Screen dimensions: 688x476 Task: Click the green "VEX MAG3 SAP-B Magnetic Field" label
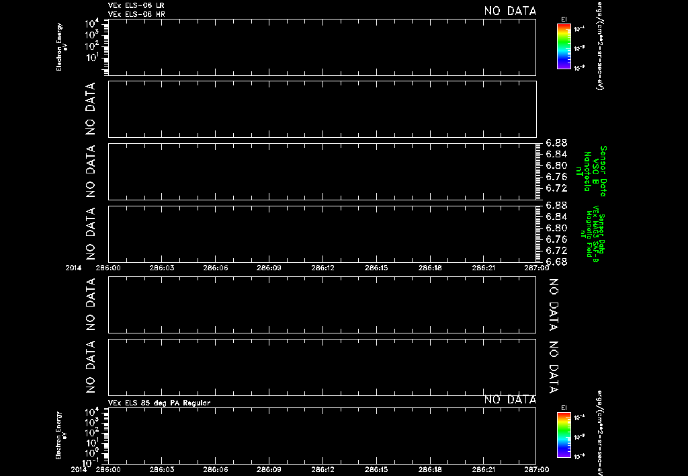[592, 233]
